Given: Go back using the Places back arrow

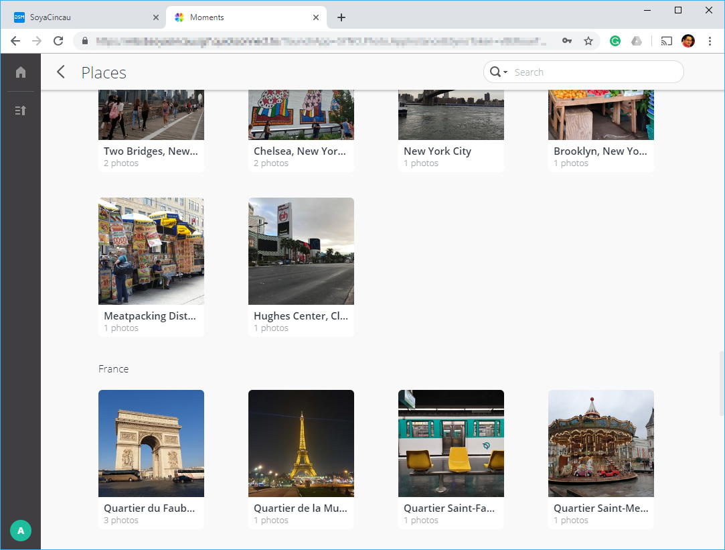Looking at the screenshot, I should (x=61, y=72).
